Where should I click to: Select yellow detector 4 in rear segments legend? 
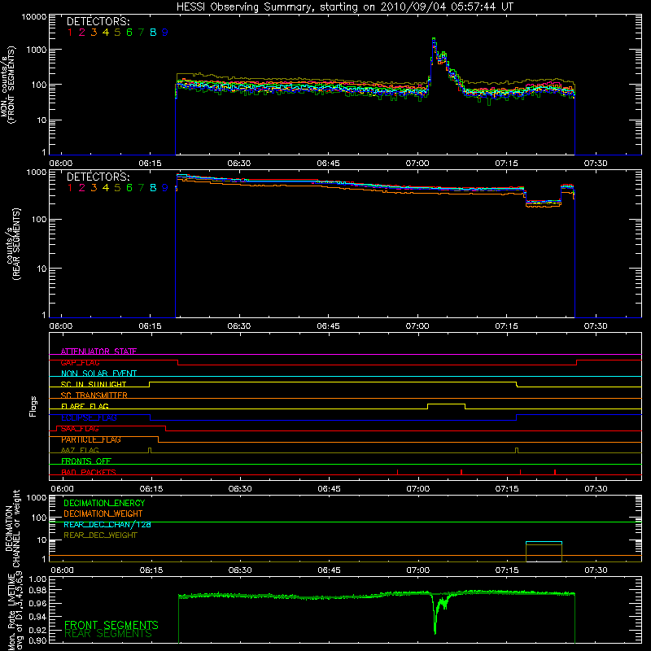(106, 188)
